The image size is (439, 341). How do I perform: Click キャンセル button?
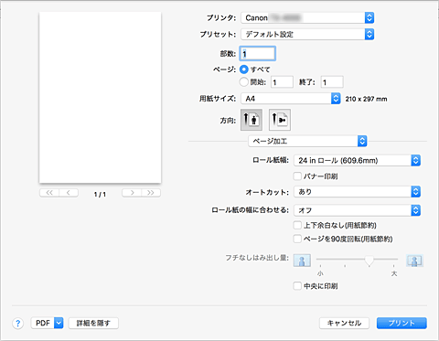click(x=344, y=323)
